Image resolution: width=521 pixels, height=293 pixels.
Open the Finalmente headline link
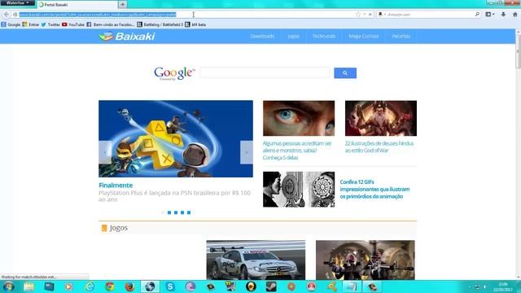[116, 186]
